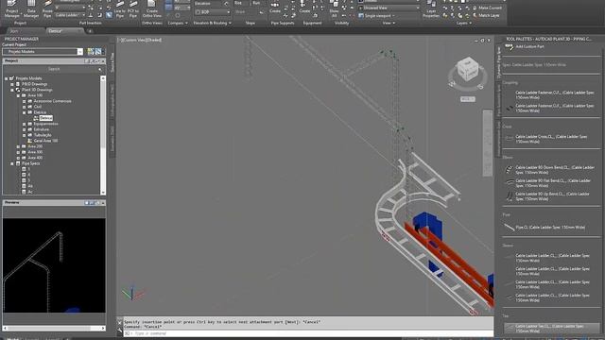Select Cable Ladder 90 Flat Bend tool
Image resolution: width=605 pixels, height=340 pixels.
(x=549, y=183)
